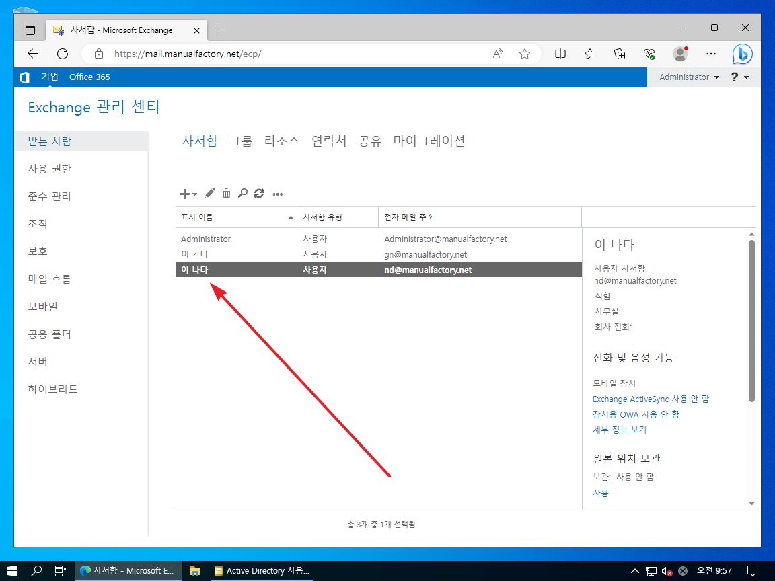Image resolution: width=775 pixels, height=581 pixels.
Task: Open Browser essentials heart icon
Action: pyautogui.click(x=649, y=54)
